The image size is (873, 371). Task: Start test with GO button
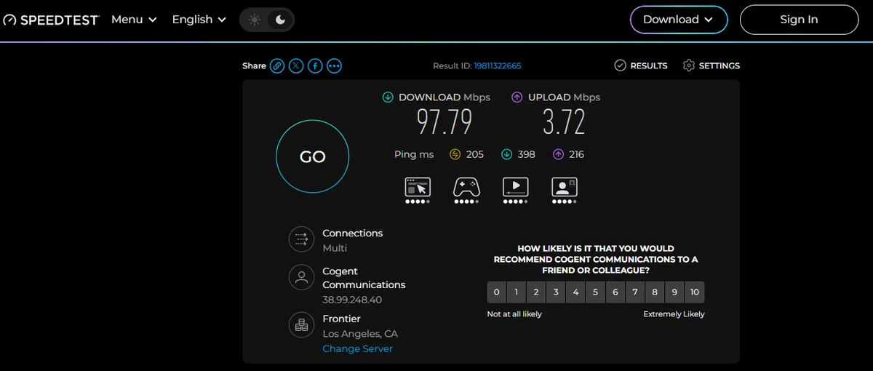coord(313,156)
